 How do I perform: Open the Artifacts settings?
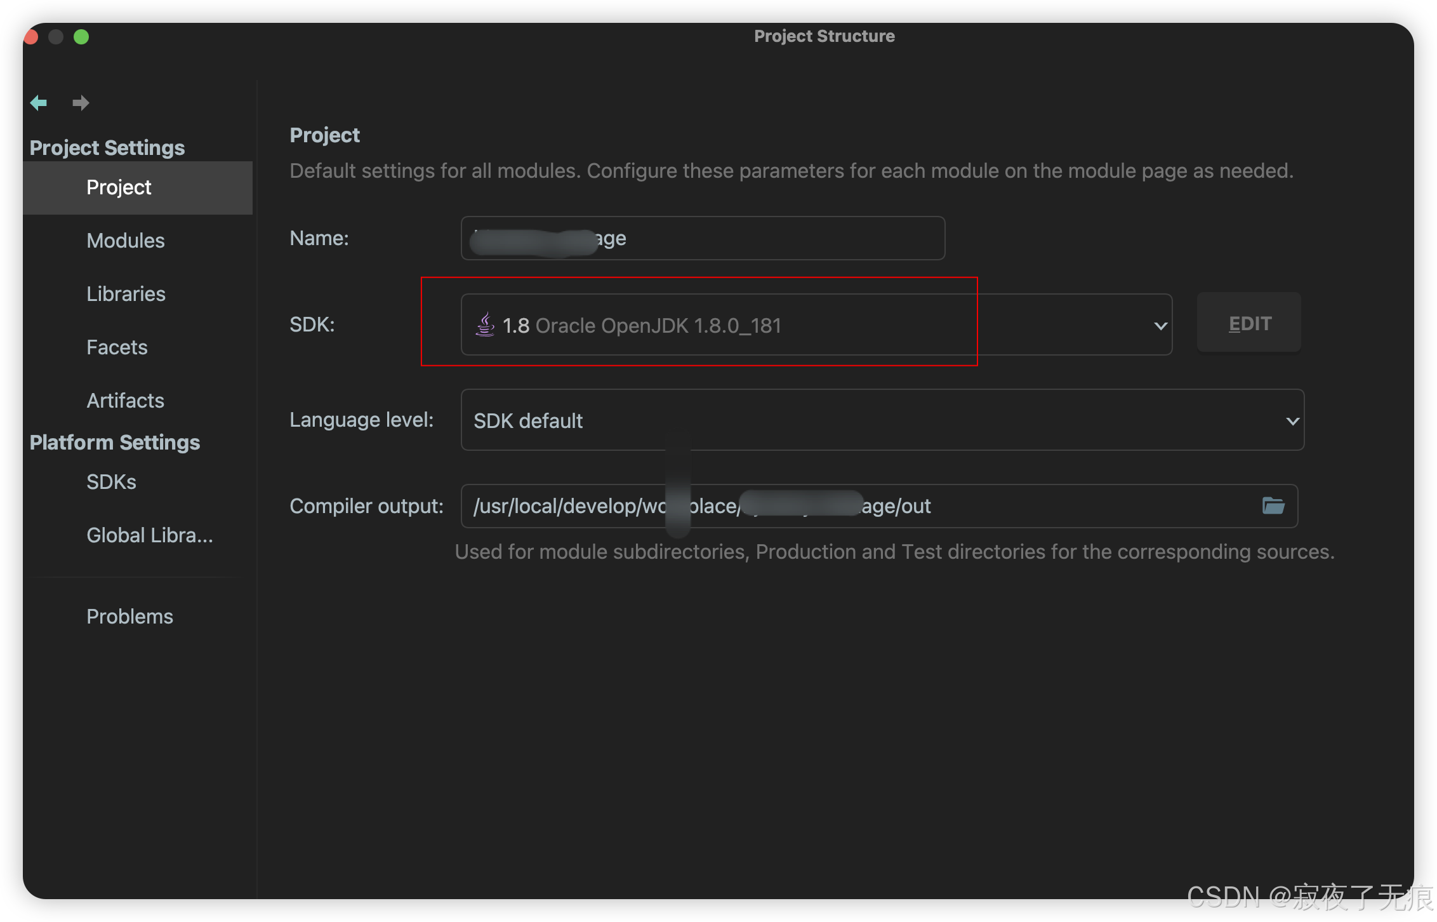[125, 401]
